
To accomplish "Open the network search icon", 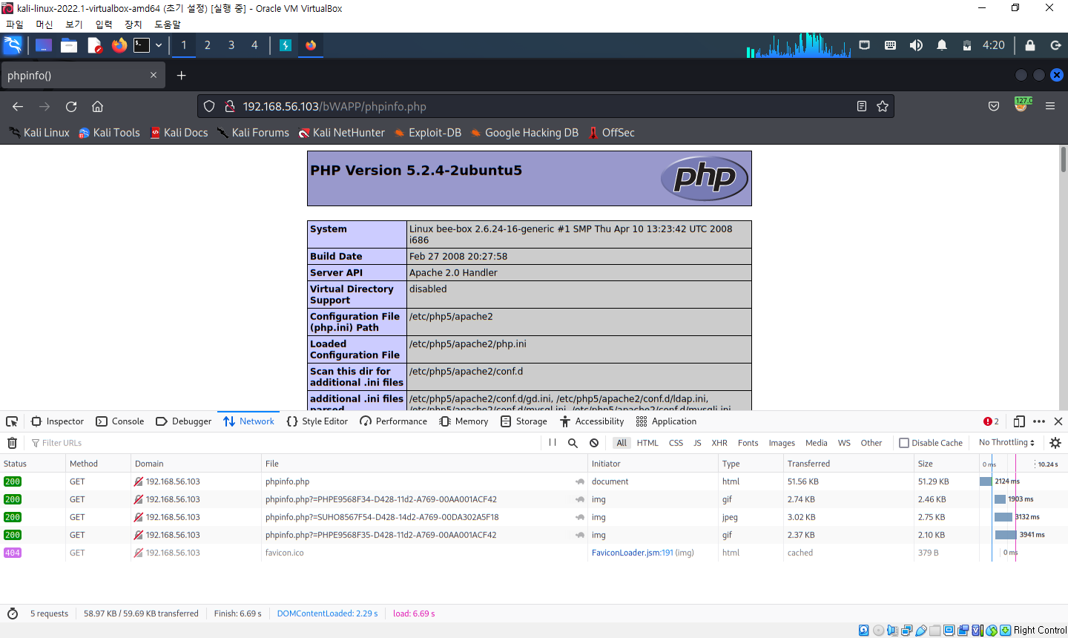I will click(573, 443).
